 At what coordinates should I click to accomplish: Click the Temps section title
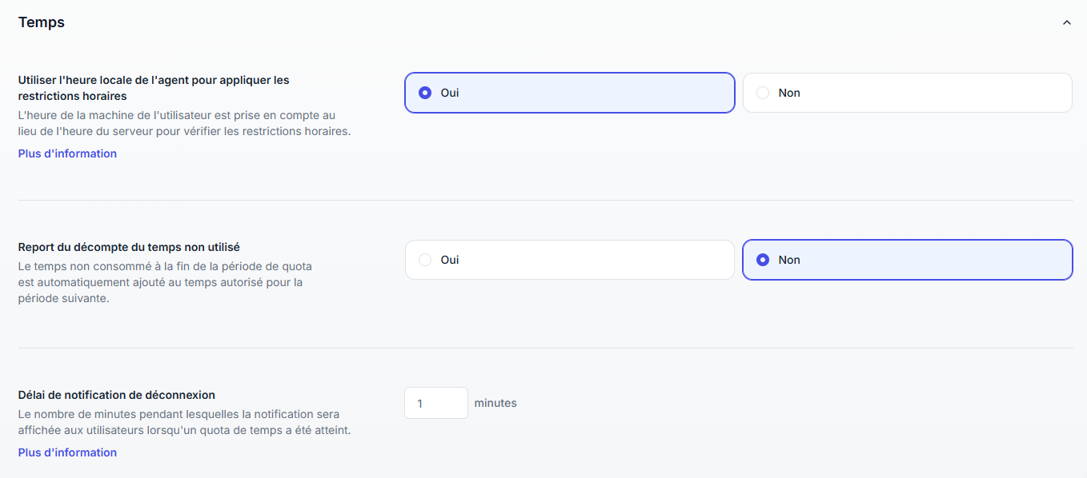click(x=42, y=22)
